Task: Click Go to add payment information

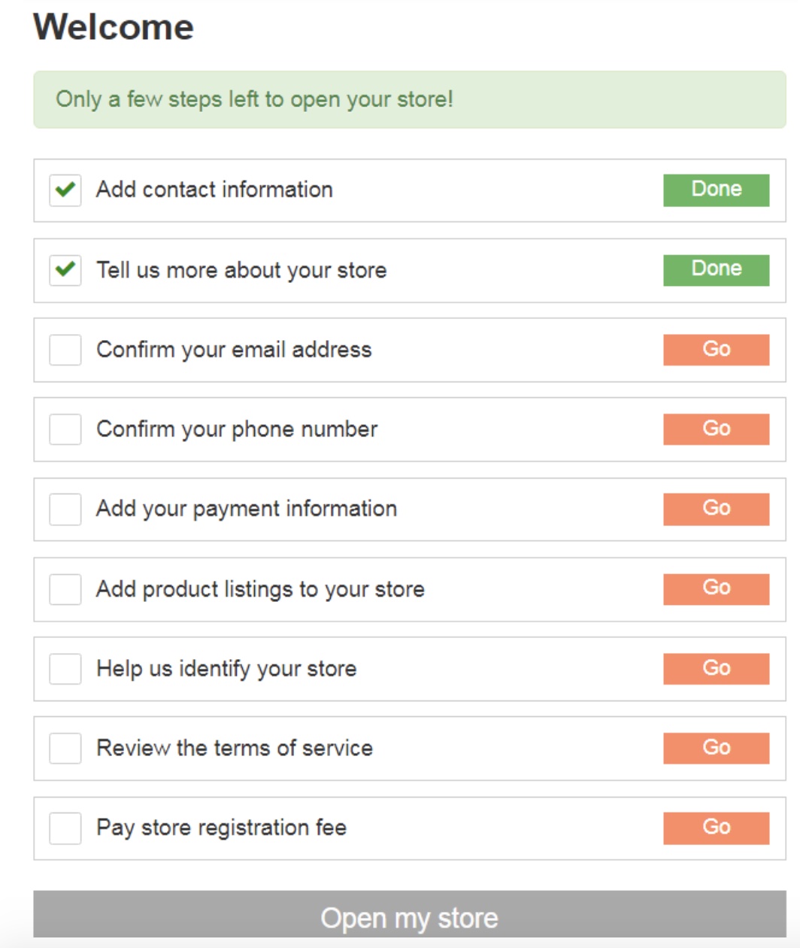Action: [716, 509]
